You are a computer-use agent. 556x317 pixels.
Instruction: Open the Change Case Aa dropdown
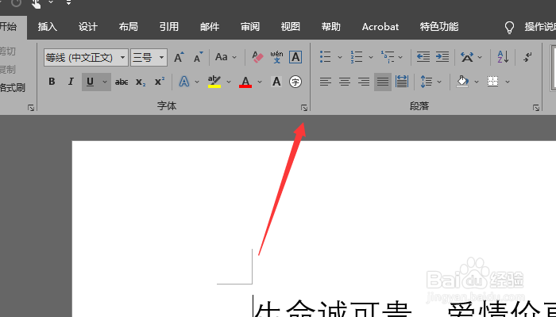[x=226, y=57]
